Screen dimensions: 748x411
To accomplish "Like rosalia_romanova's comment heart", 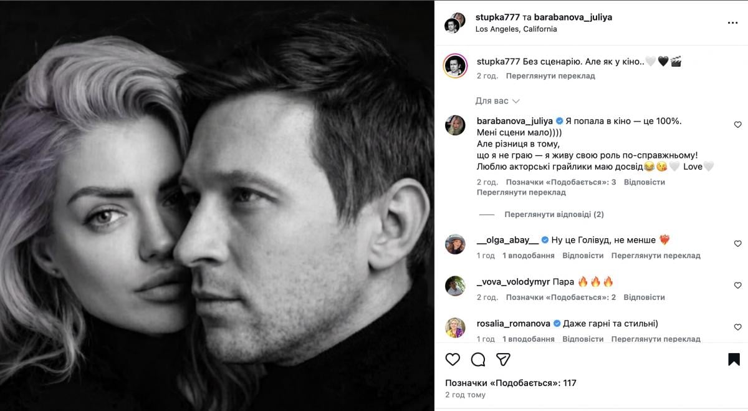I will pos(737,327).
